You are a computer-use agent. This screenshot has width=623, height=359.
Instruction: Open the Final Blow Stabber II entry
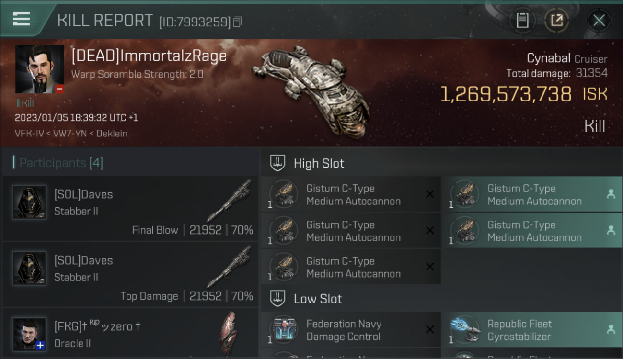[130, 208]
